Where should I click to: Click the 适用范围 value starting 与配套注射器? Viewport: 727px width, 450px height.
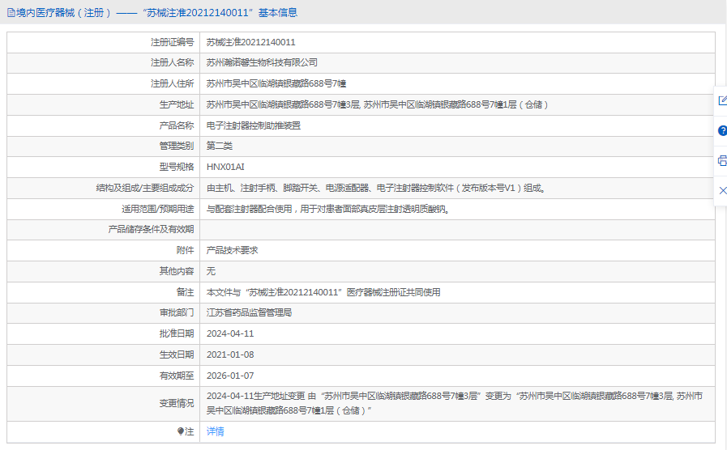pos(327,210)
